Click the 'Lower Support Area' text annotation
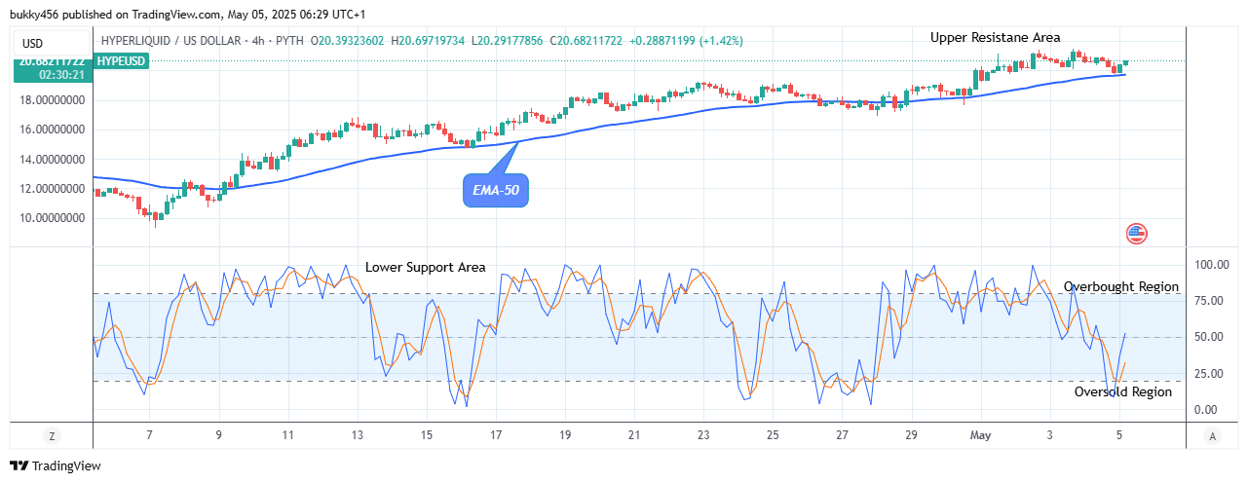The height and width of the screenshot is (483, 1248). pos(425,267)
